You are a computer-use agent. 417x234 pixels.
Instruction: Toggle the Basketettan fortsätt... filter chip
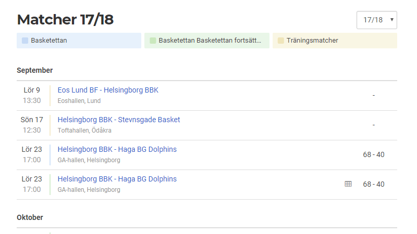coord(207,41)
